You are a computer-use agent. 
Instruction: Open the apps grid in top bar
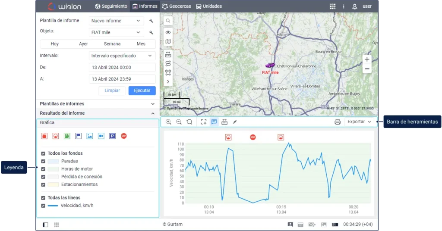coord(332,6)
